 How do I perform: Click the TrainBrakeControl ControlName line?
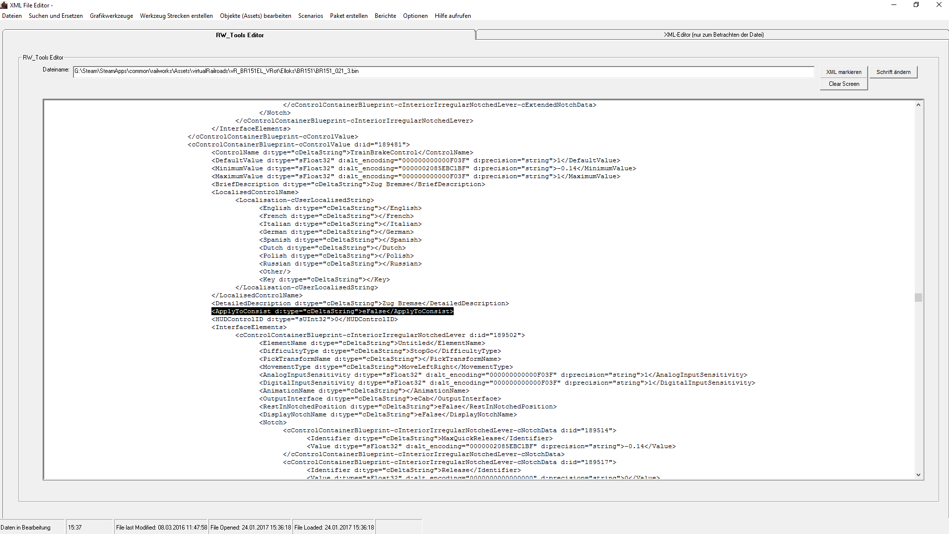coord(342,152)
